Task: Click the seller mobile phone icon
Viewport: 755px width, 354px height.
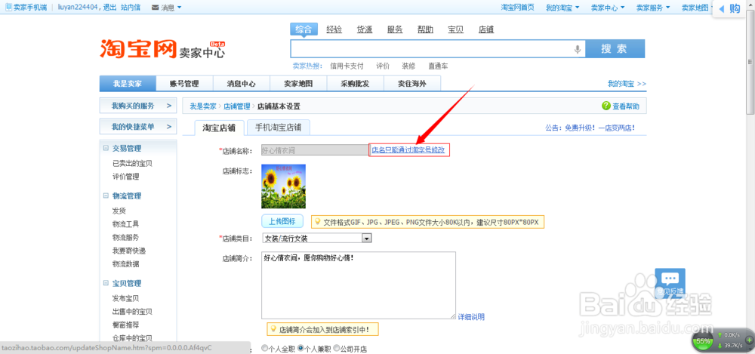Action: pyautogui.click(x=8, y=8)
